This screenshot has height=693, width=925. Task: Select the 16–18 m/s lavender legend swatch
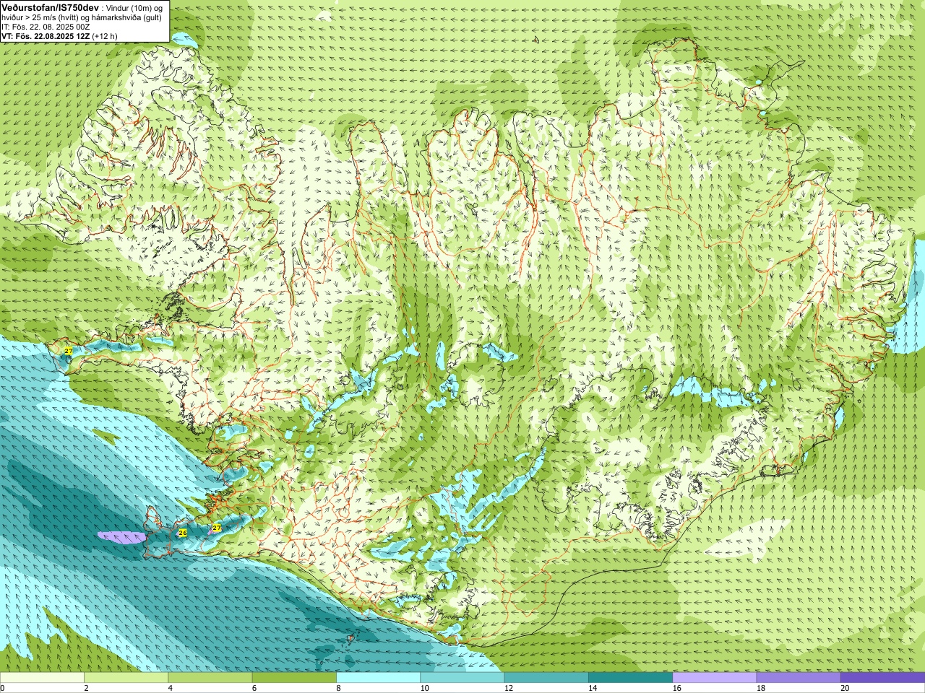click(x=714, y=678)
